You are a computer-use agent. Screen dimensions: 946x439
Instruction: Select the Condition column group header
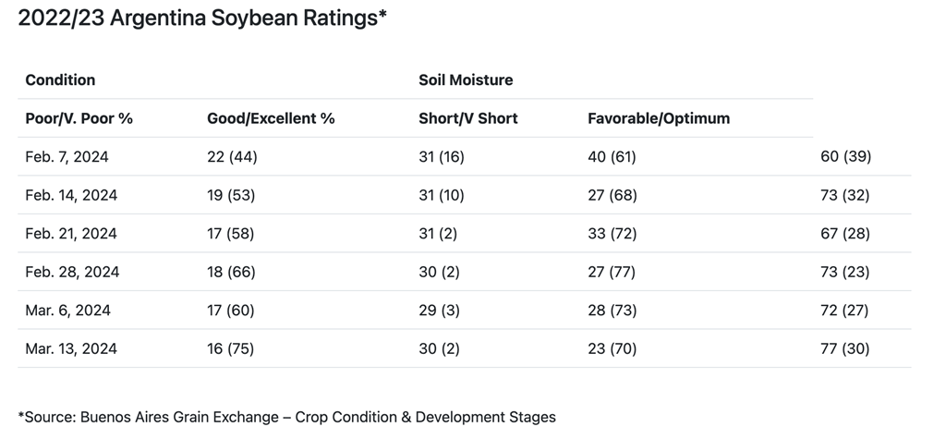tap(60, 79)
